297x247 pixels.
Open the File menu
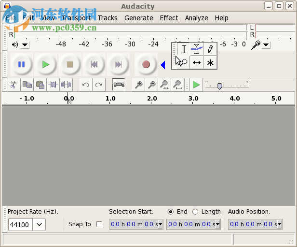tap(11, 18)
